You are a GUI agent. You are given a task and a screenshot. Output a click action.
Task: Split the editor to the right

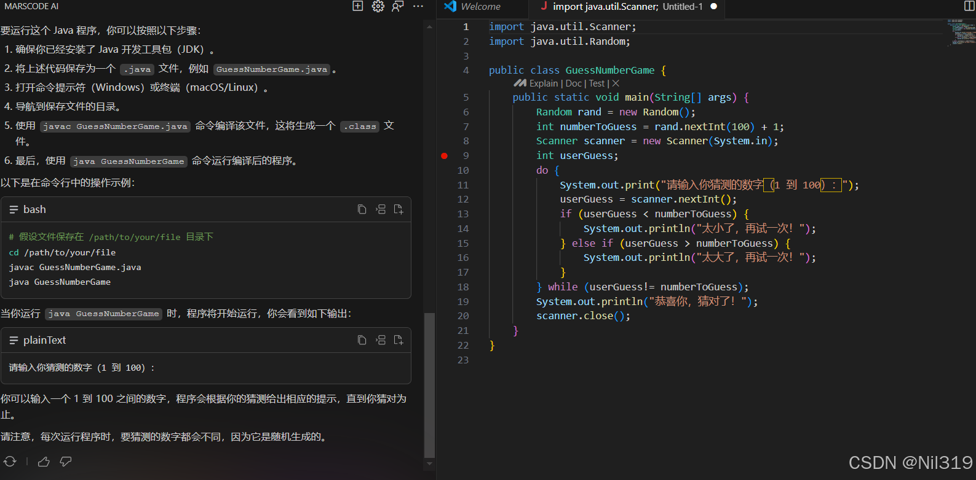pos(970,6)
